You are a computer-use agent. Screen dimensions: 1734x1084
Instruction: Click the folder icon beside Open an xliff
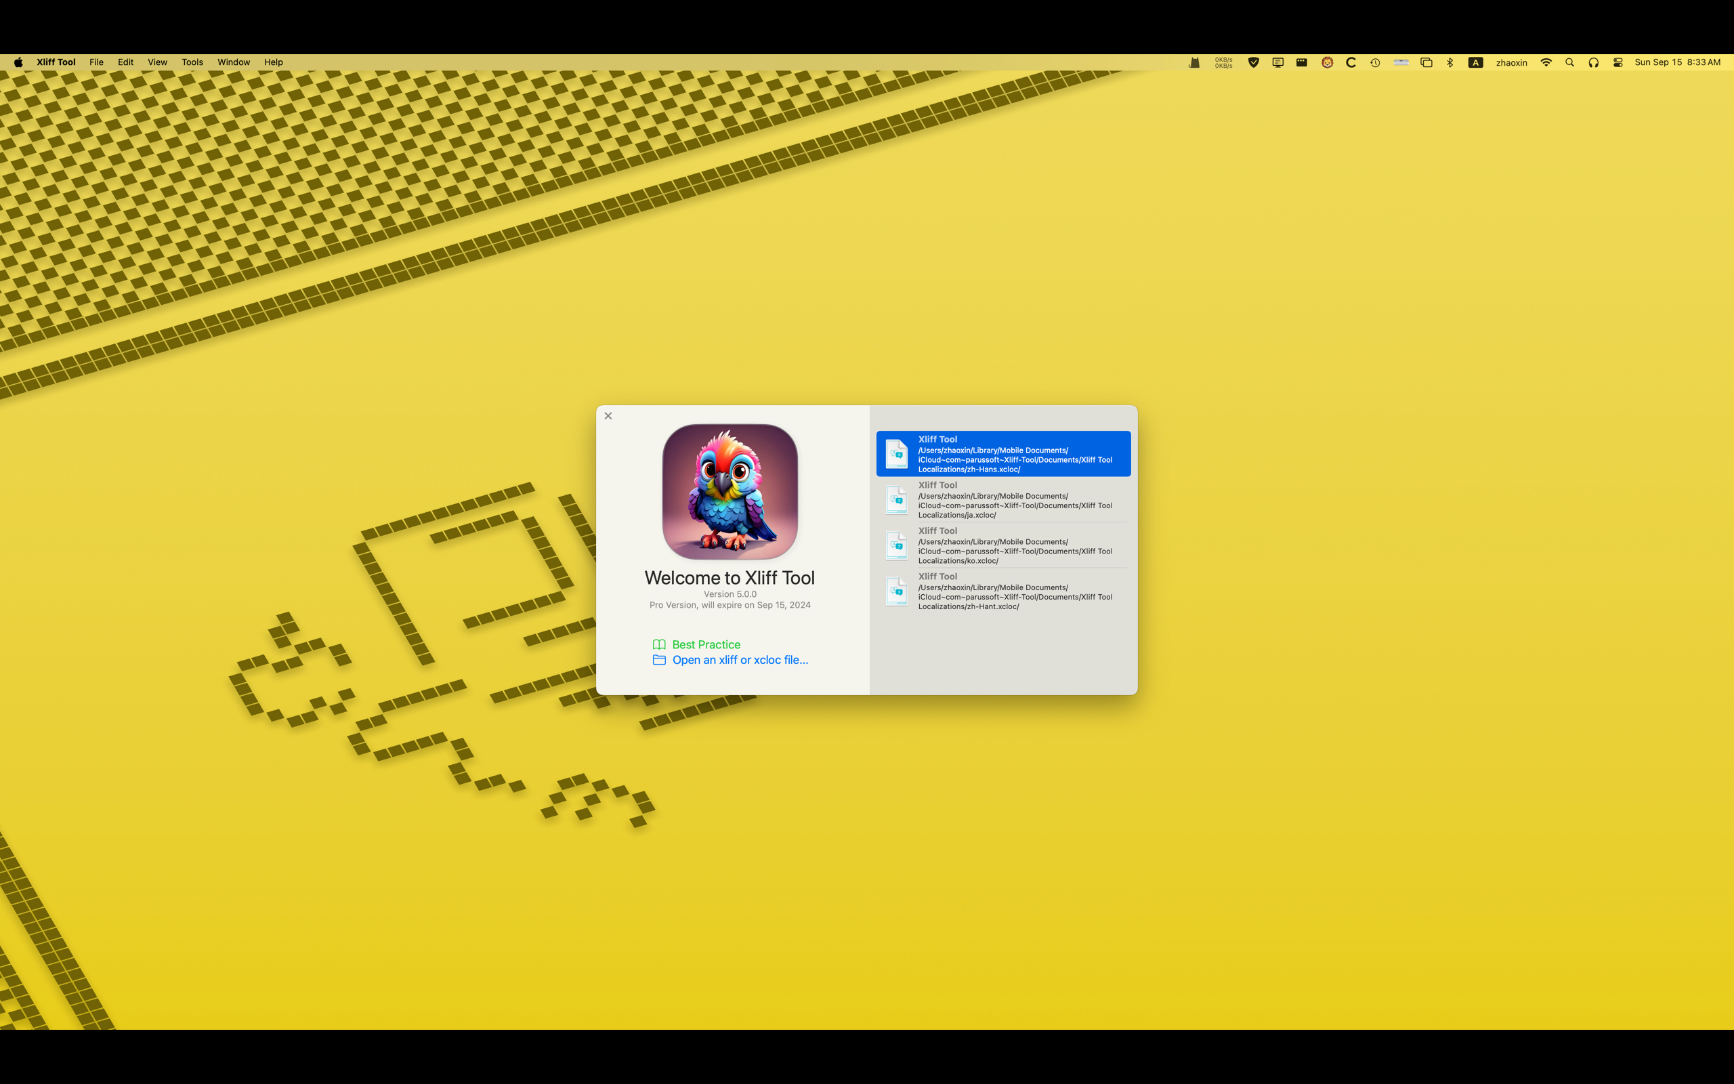click(659, 660)
